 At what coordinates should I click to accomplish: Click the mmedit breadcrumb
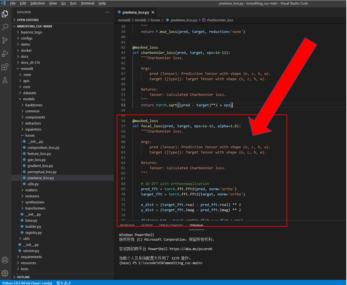tap(124, 20)
